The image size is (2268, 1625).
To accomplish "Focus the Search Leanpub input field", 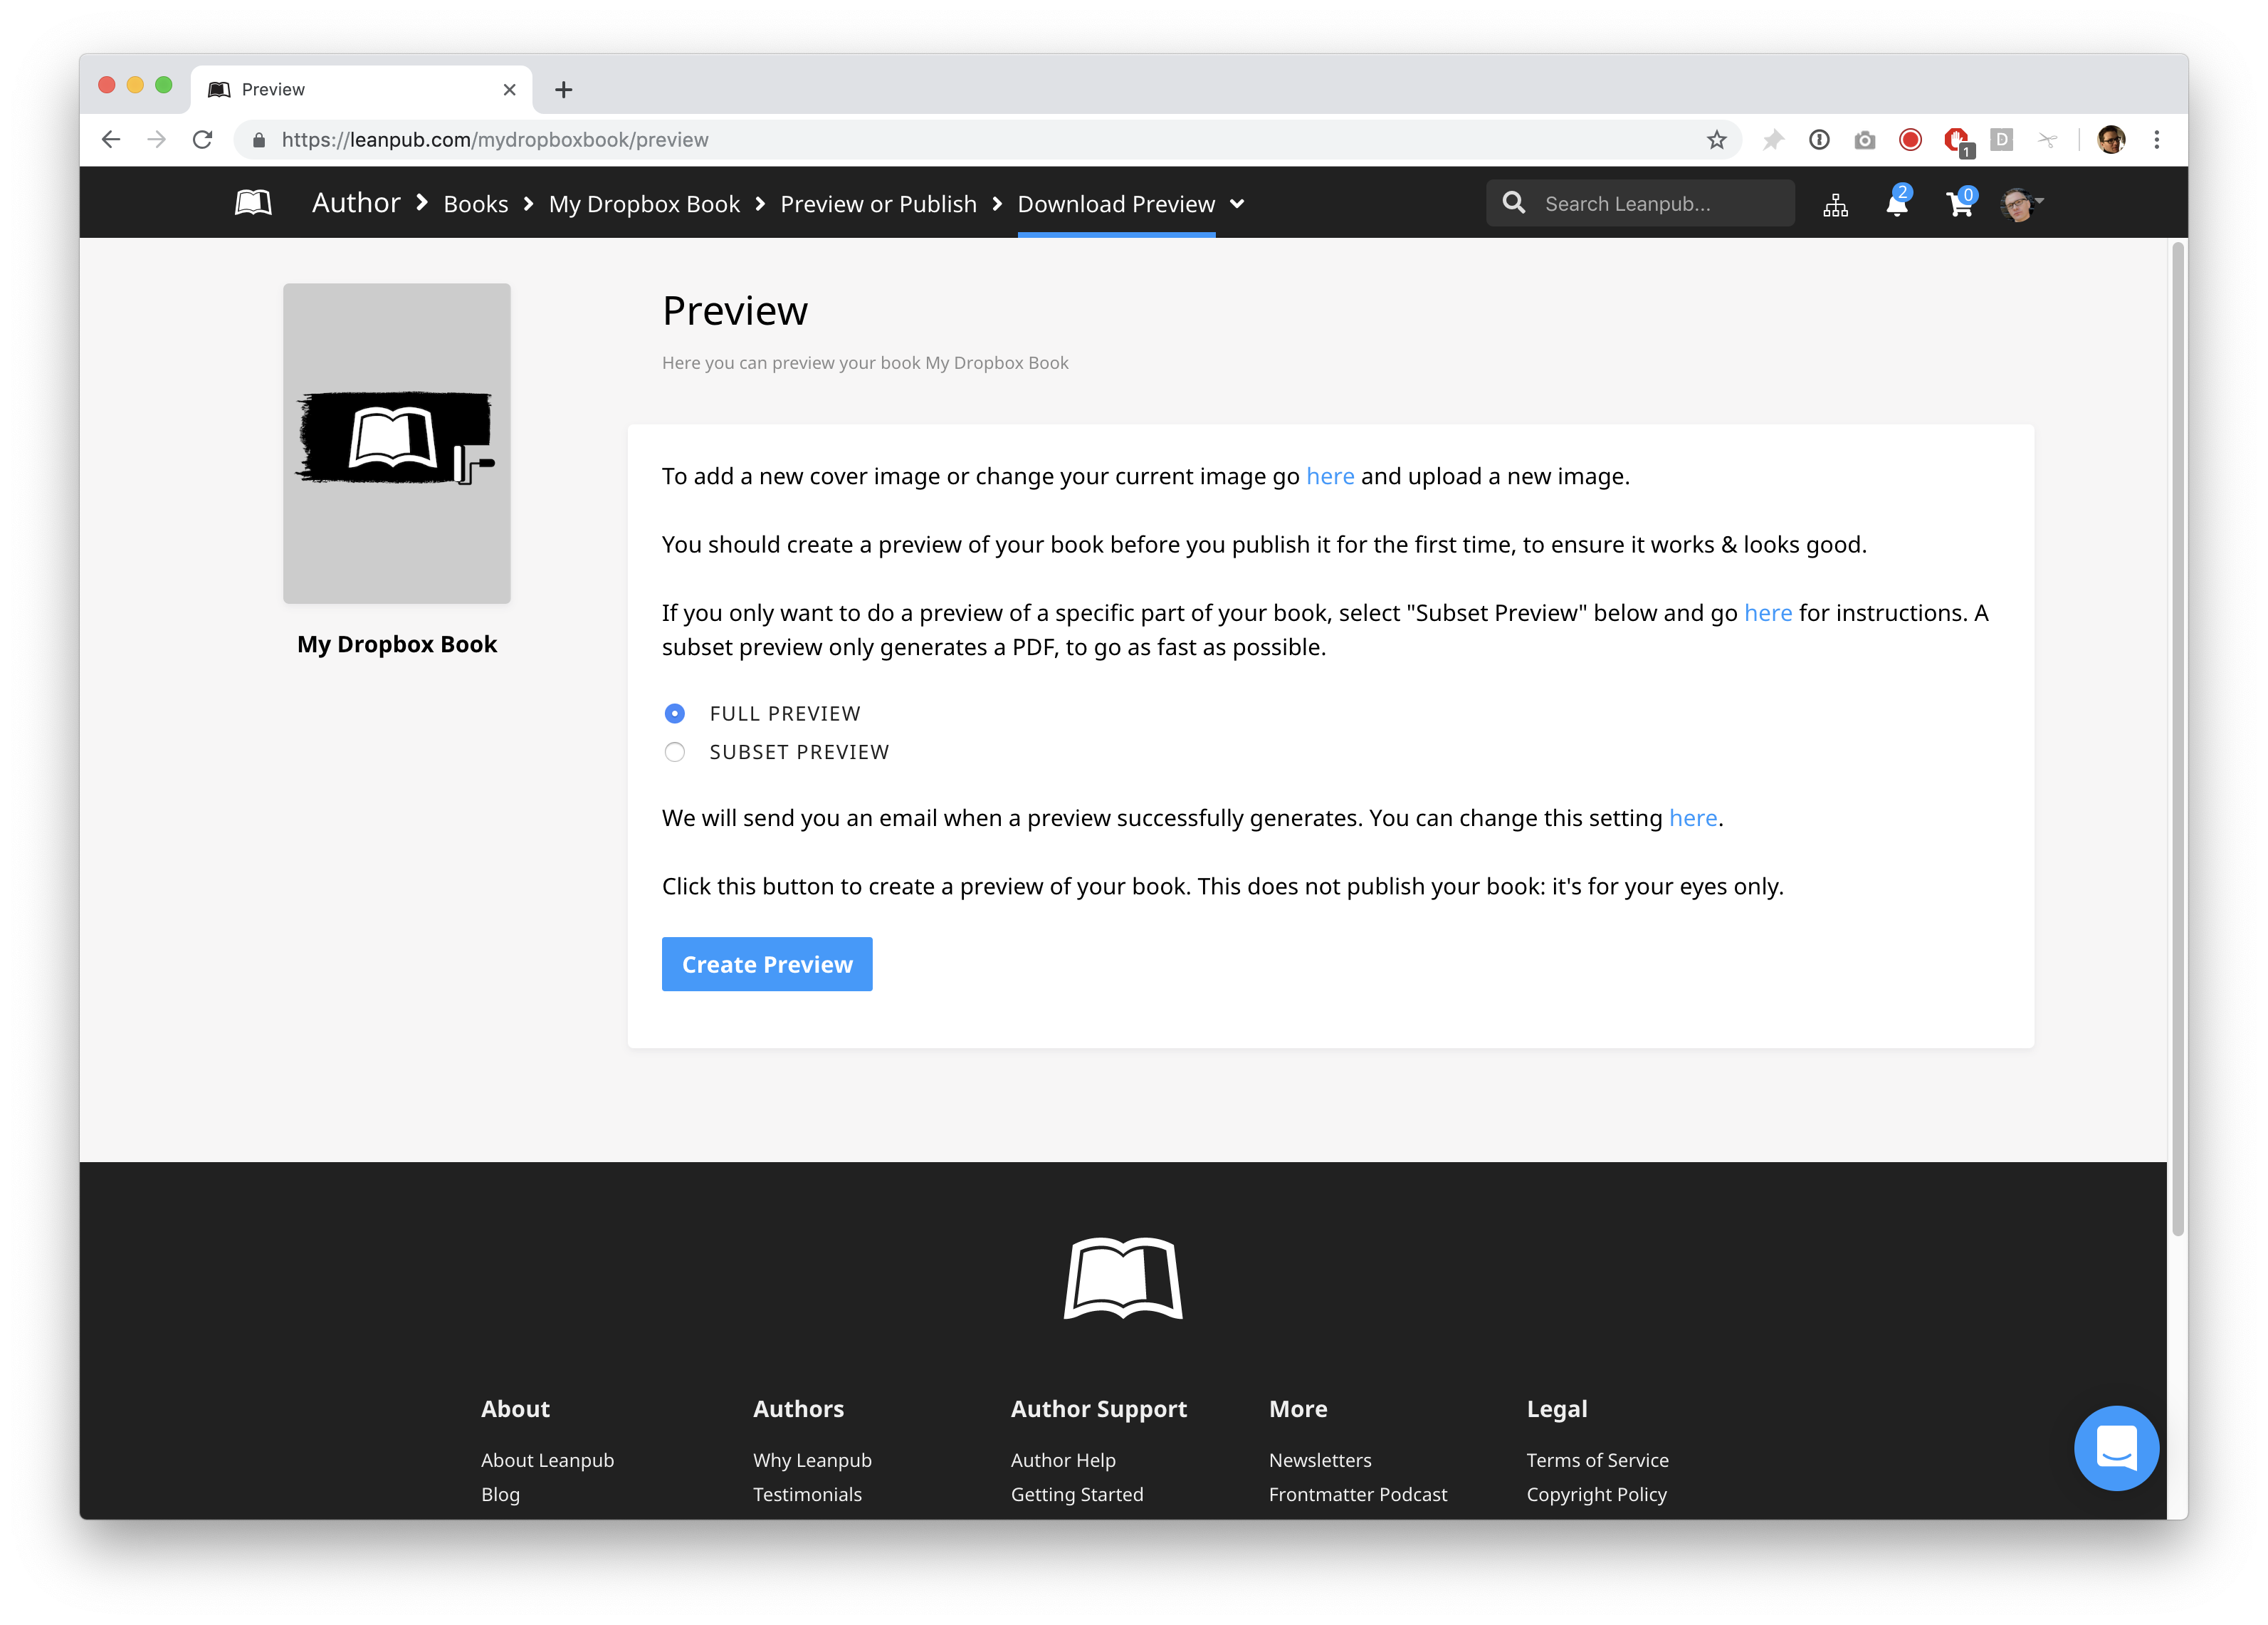I will pos(1660,204).
